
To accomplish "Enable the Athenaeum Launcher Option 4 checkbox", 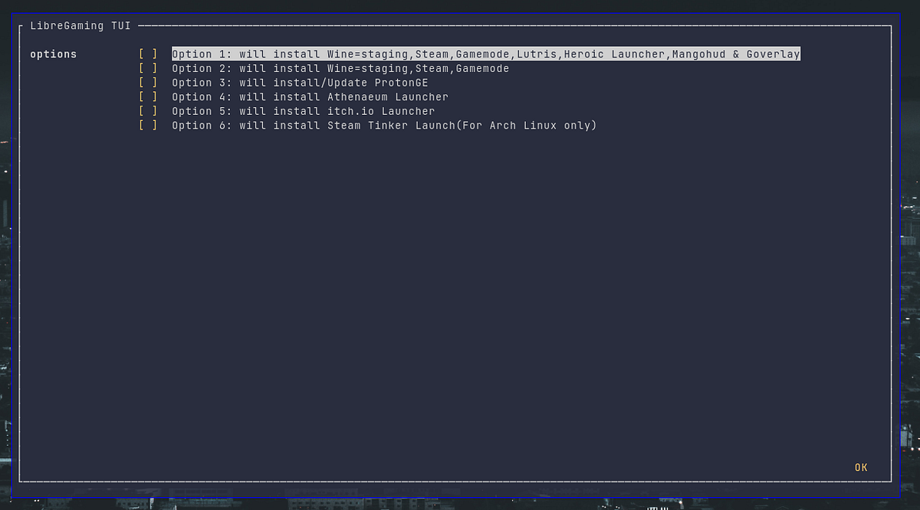I will point(148,96).
